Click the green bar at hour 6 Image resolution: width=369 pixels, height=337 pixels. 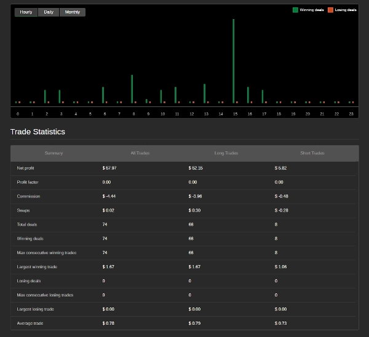click(x=103, y=95)
